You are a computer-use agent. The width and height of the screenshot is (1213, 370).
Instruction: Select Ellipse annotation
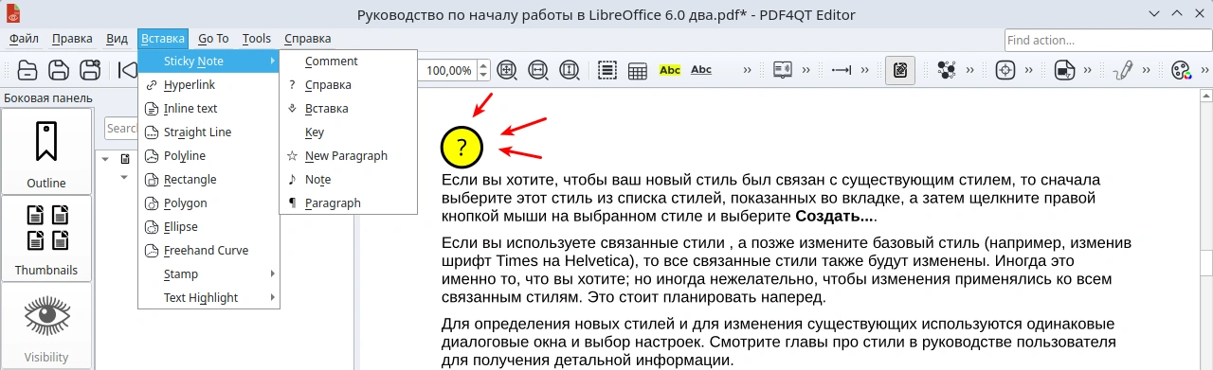[208, 227]
